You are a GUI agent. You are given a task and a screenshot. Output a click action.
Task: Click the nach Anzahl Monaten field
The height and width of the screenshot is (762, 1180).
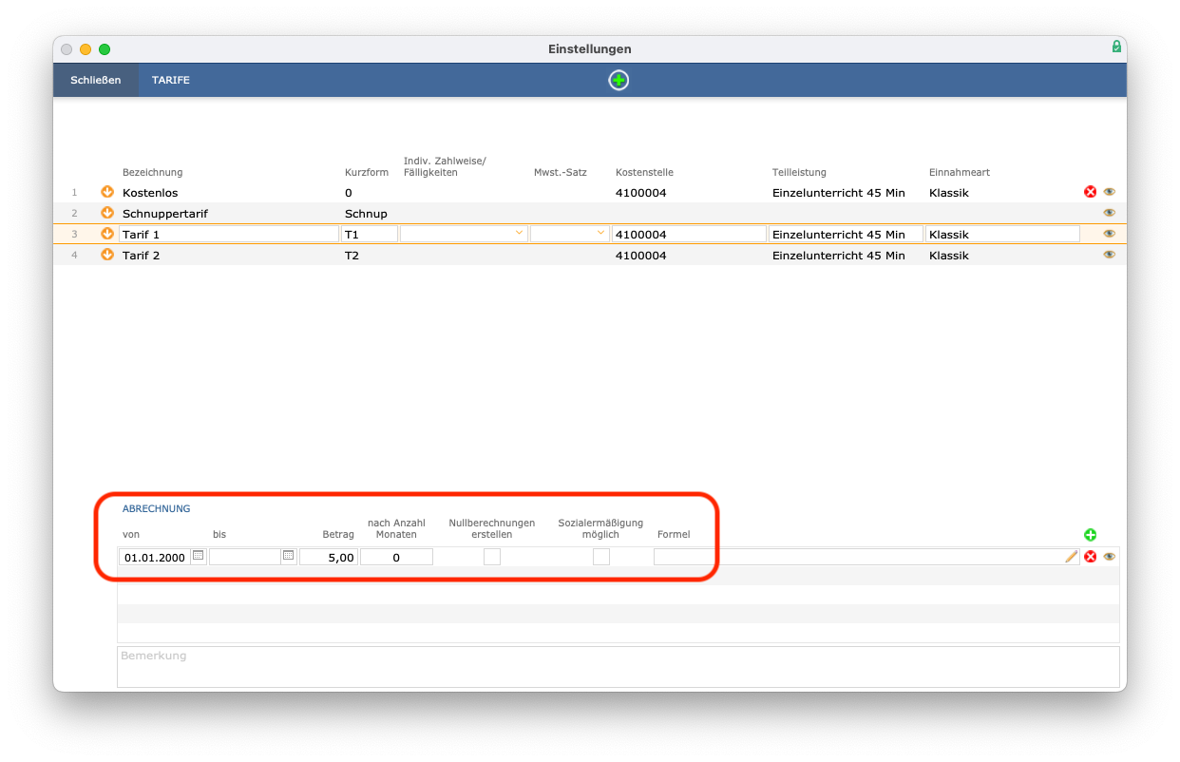396,557
